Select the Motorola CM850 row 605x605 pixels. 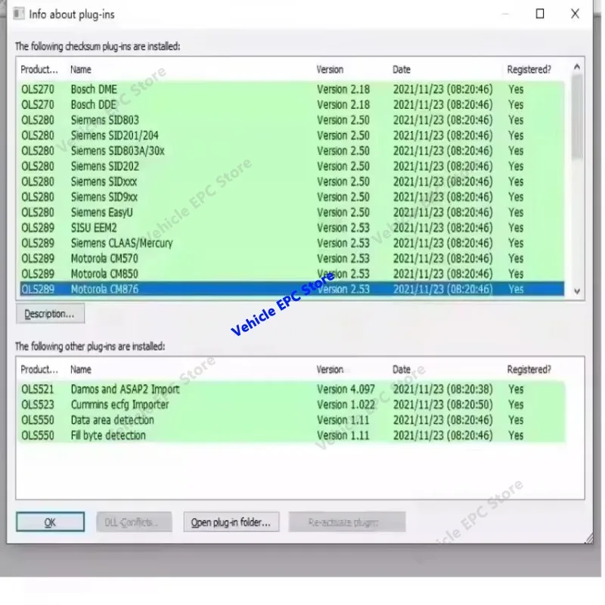292,274
